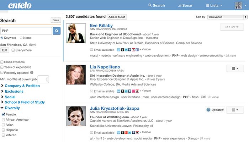Open Lia Napolitano's LinkedIn profile icon
The width and height of the screenshot is (249, 142).
click(119, 91)
